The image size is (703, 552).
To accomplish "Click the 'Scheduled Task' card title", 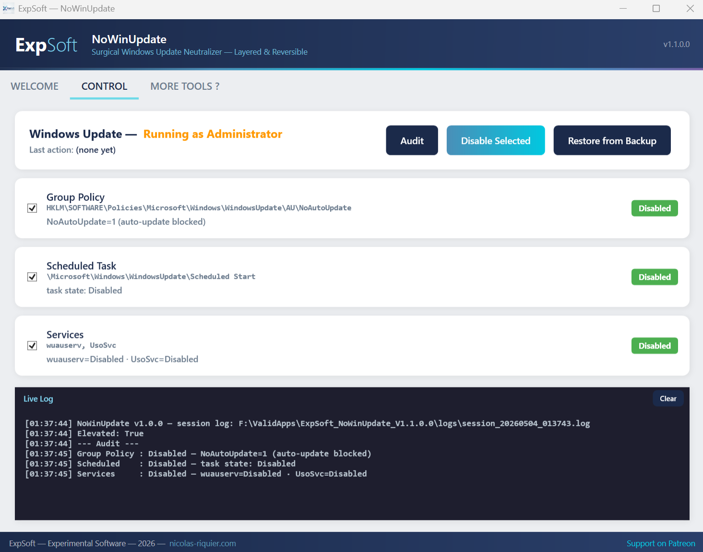I will pos(81,266).
